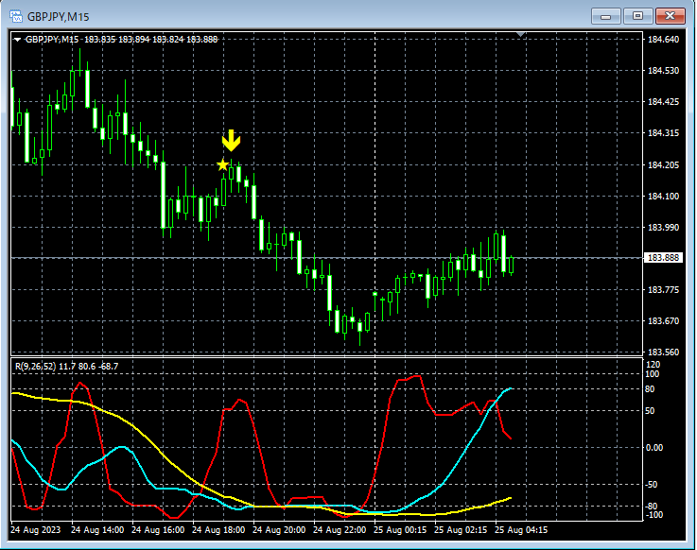Image resolution: width=697 pixels, height=550 pixels.
Task: Click the 184.205 price scale label
Action: (663, 164)
